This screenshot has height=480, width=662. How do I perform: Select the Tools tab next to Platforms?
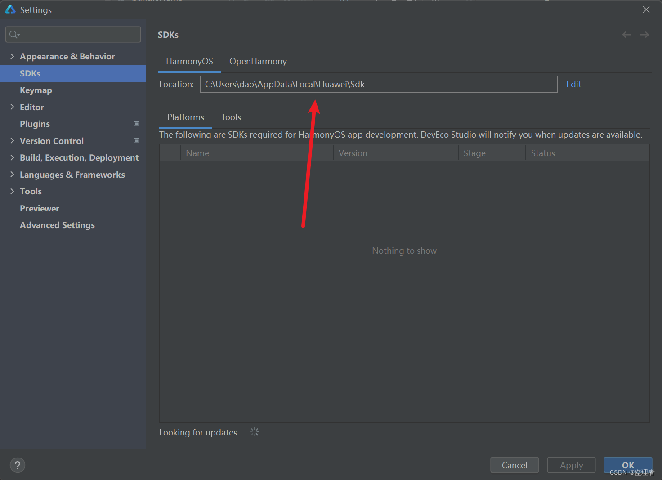(x=231, y=117)
